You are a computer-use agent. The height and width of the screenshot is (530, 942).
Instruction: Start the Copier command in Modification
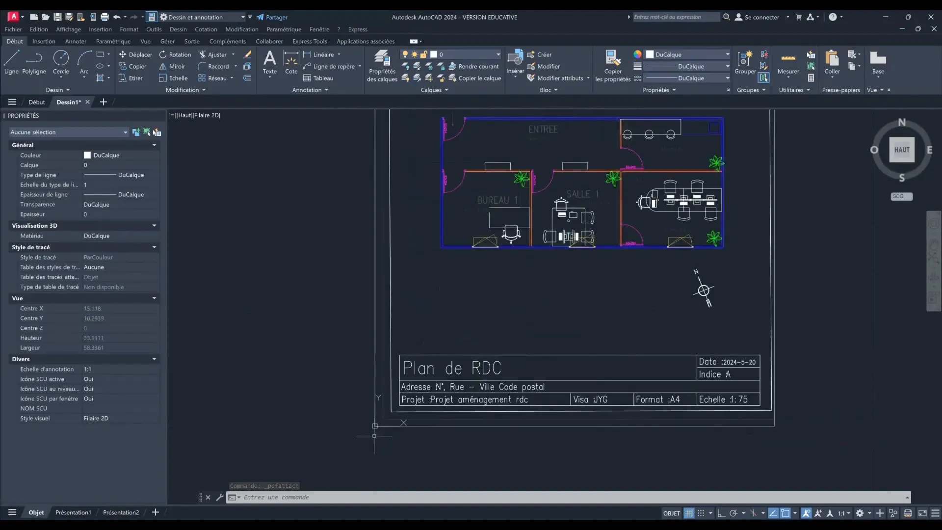[132, 66]
